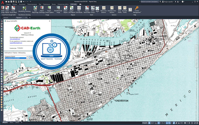Open the status bar customization menu icon
Image resolution: width=199 pixels, height=125 pixels.
[197, 123]
